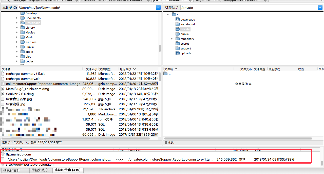Click the private folder icon in remote tree

point(178,29)
